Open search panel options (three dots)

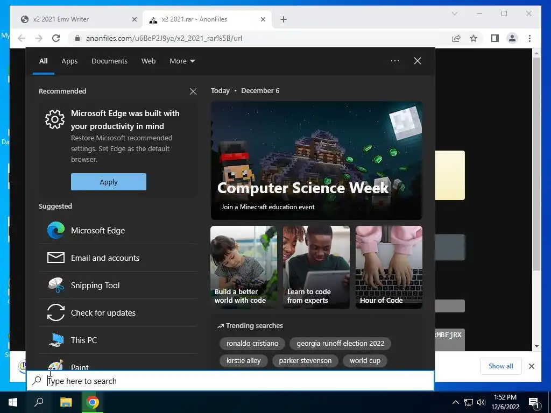pos(395,61)
